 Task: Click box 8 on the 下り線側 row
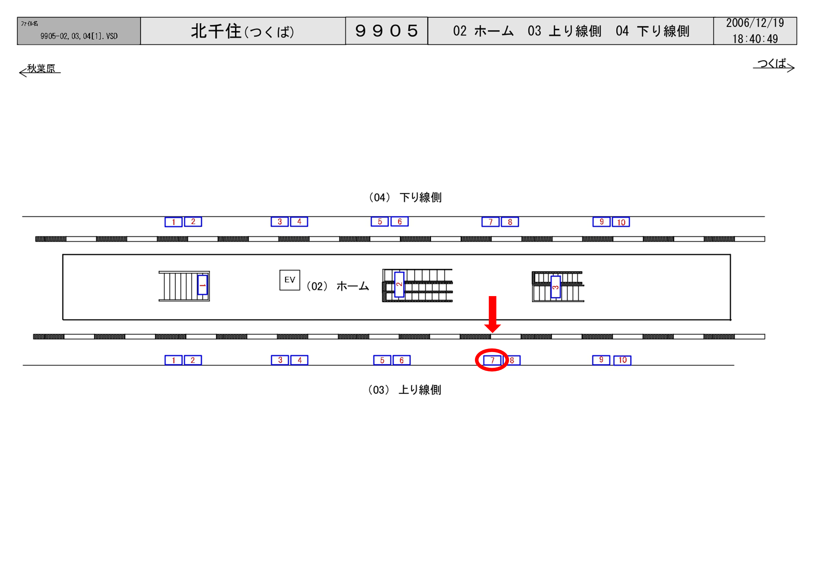pos(510,222)
